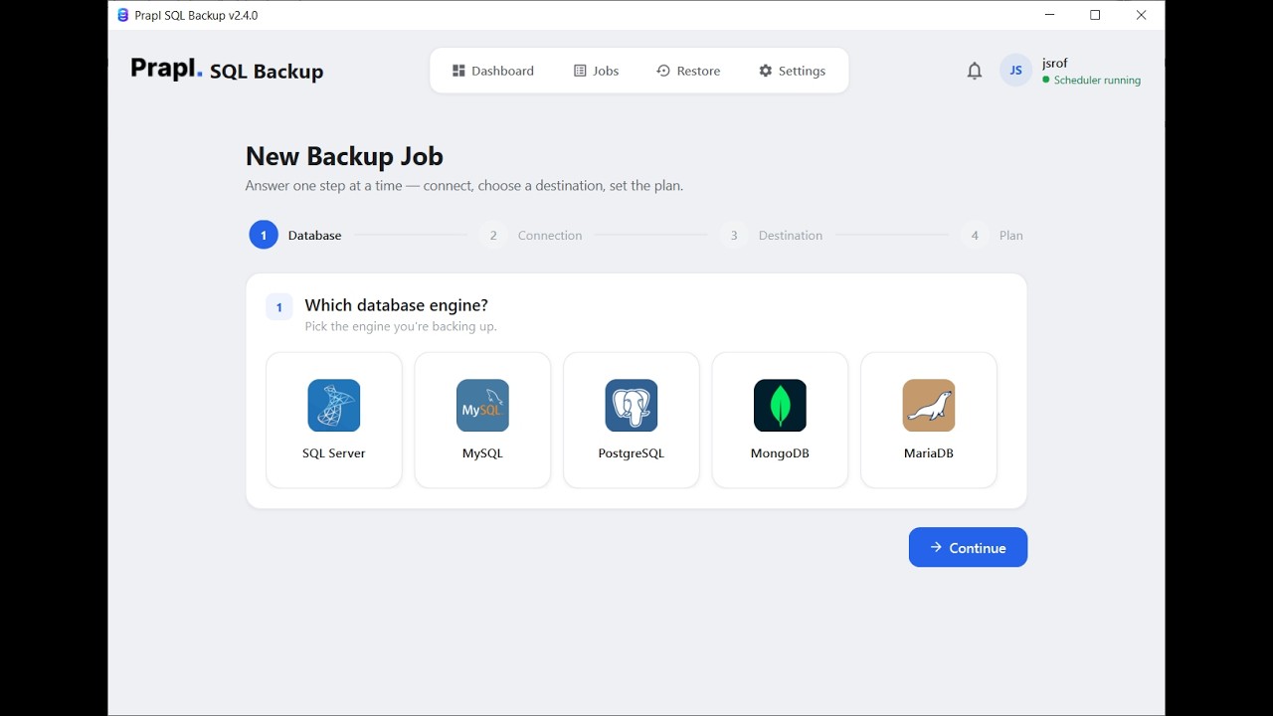Open the Settings tab
Viewport: 1273px width, 716px height.
[793, 71]
